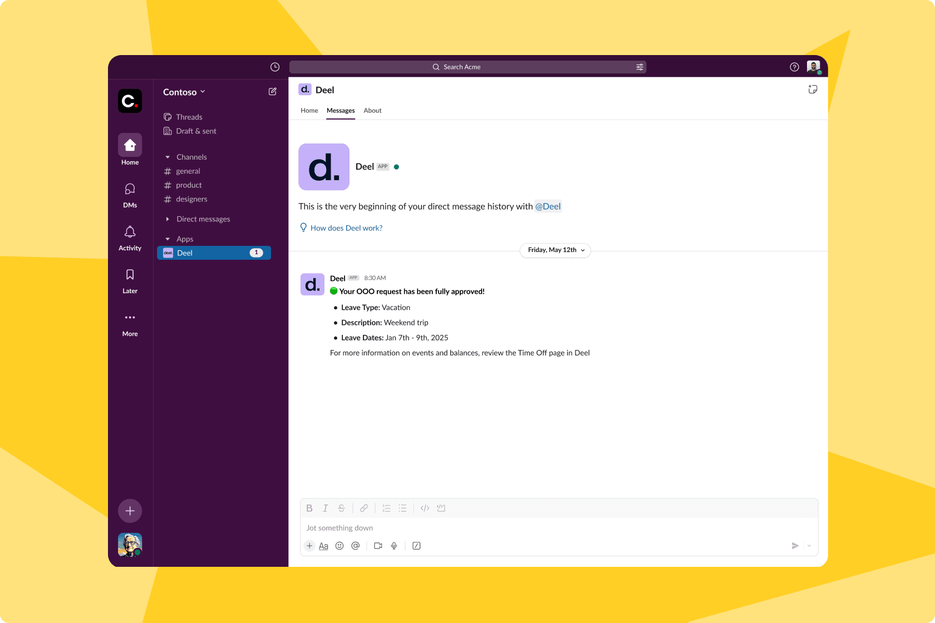The image size is (935, 623).
Task: Open the emoji picker in the composer
Action: click(x=339, y=546)
